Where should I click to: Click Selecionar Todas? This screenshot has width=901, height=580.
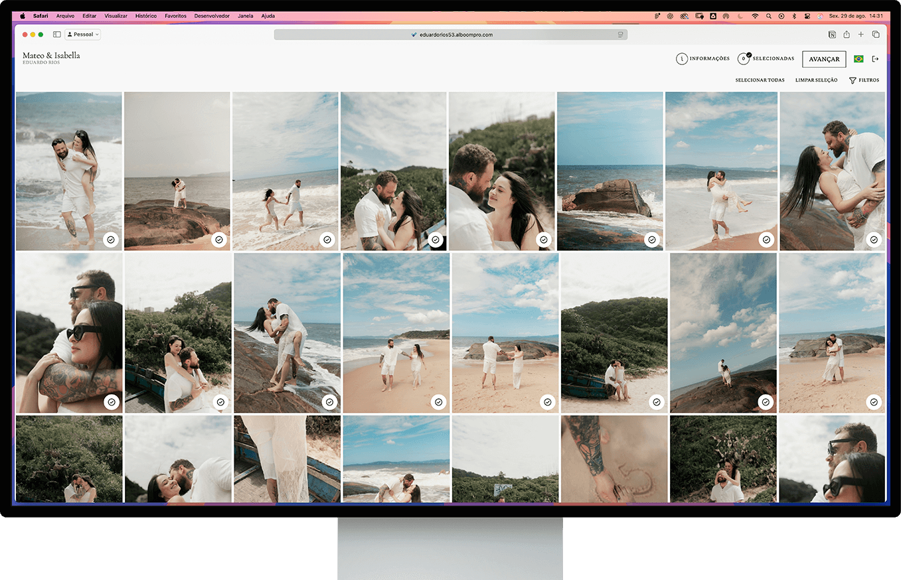click(x=760, y=80)
